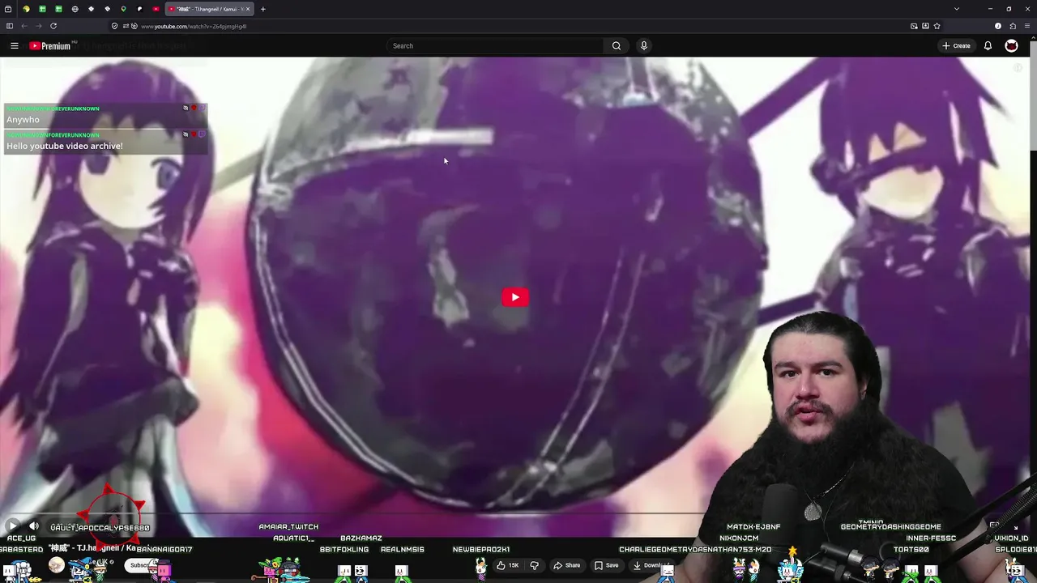
Task: Select the TJ.hangneil / Kamui YouTube tab
Action: point(209,9)
